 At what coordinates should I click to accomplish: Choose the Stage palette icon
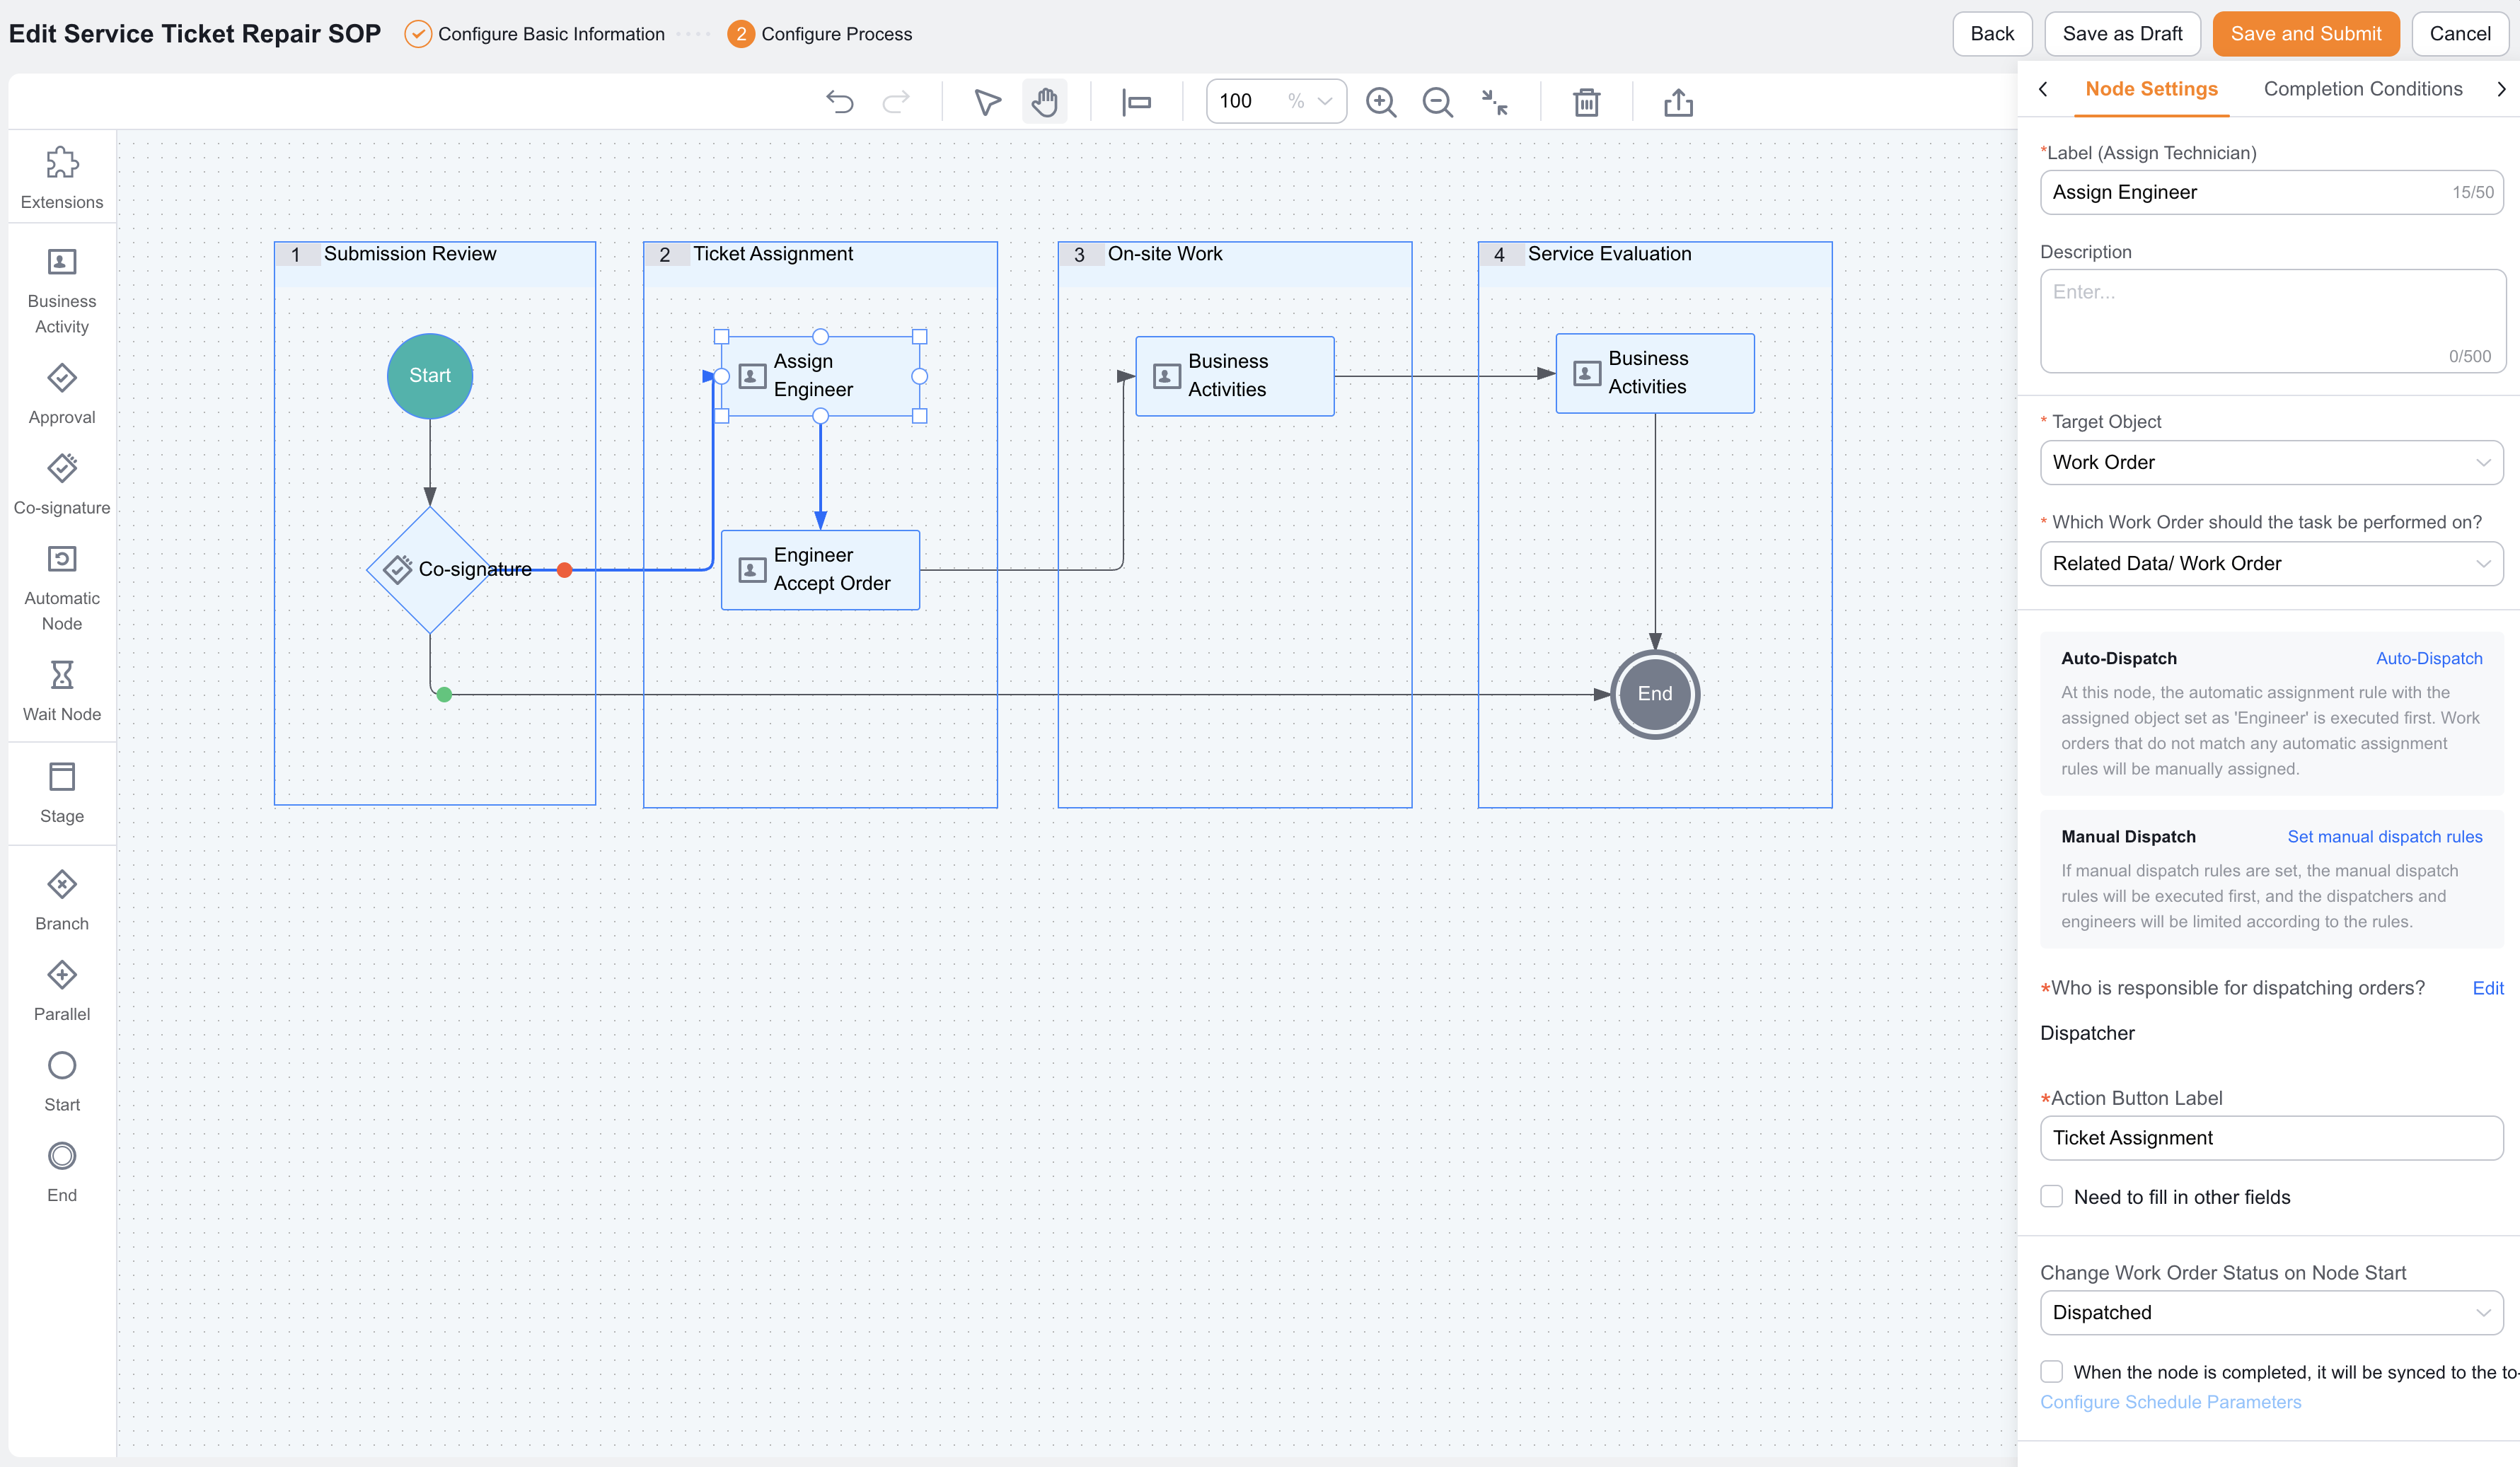point(62,777)
